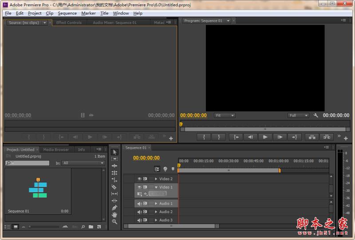The image size is (355, 240).
Task: Go to In point in Program monitor
Action: click(236, 137)
